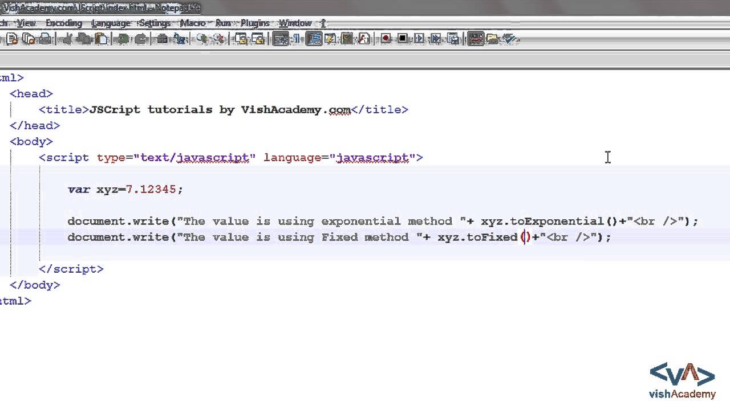
Task: Open Replace with the Replace toolbar icon
Action: 180,39
